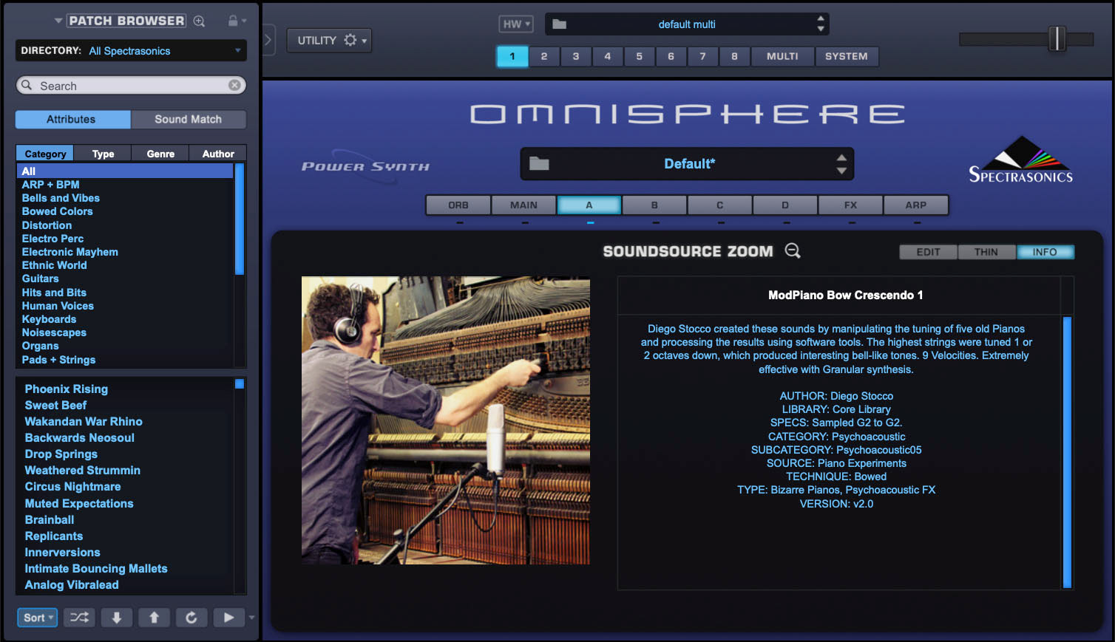Toggle INFO view in Soundsource Zoom
Image resolution: width=1115 pixels, height=642 pixels.
coord(1045,252)
